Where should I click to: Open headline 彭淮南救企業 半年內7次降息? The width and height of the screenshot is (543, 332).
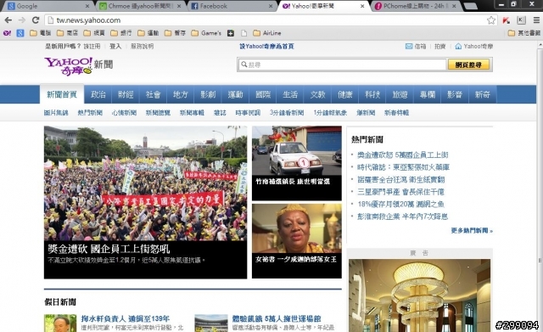tap(402, 217)
